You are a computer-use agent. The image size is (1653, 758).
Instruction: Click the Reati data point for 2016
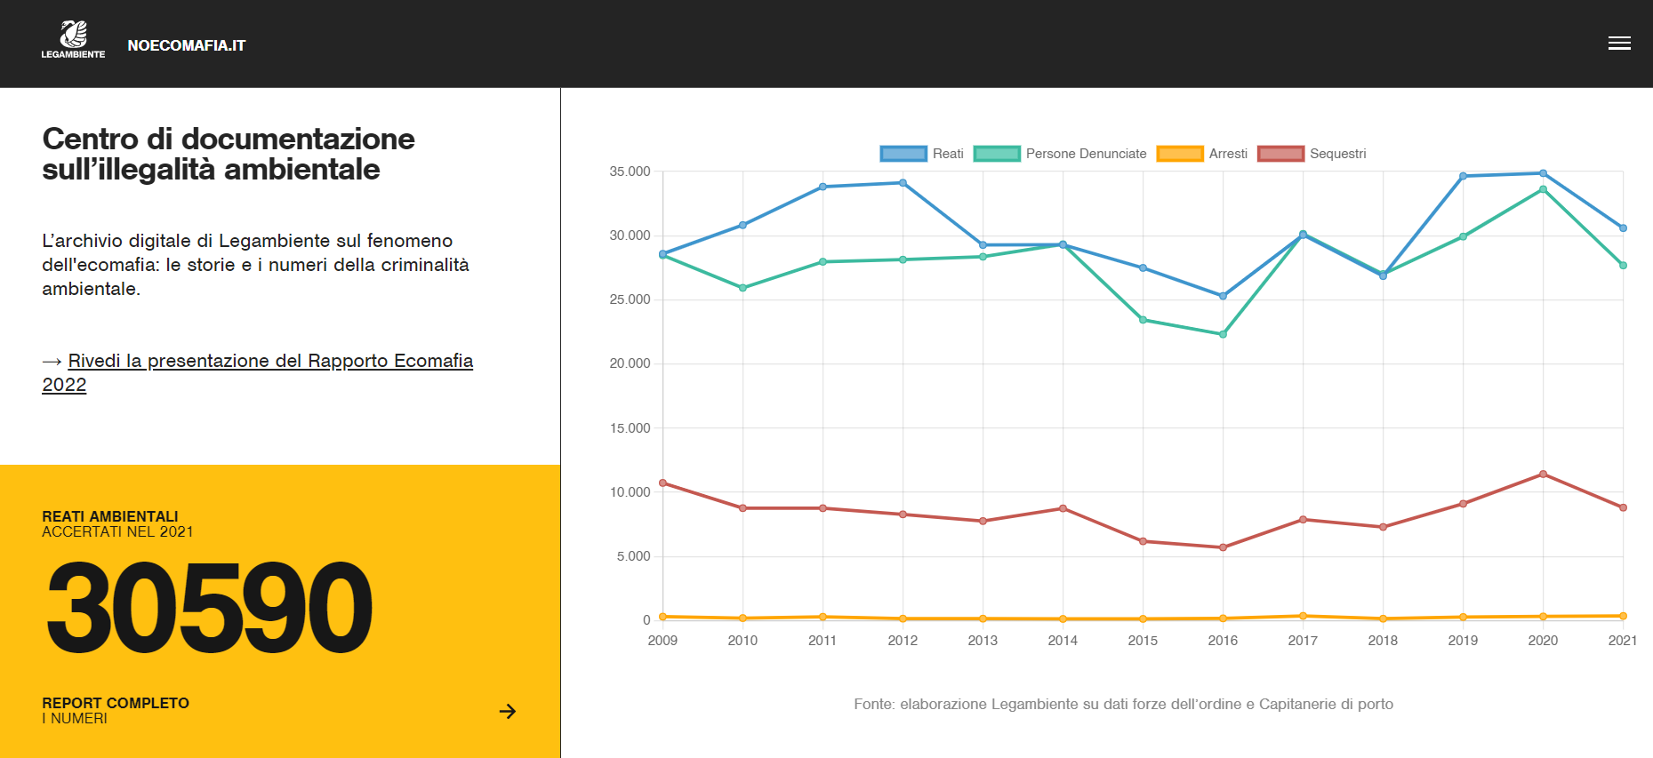(x=1223, y=296)
